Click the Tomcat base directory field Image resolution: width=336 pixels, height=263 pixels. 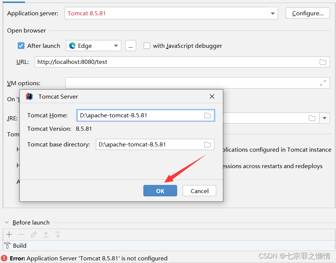155,145
